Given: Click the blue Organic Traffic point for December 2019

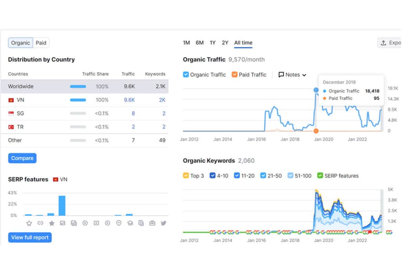Looking at the screenshot, I should [316, 90].
